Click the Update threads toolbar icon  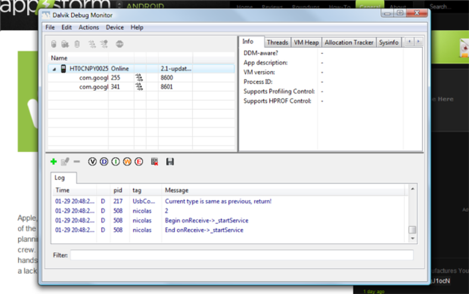[x=92, y=44]
